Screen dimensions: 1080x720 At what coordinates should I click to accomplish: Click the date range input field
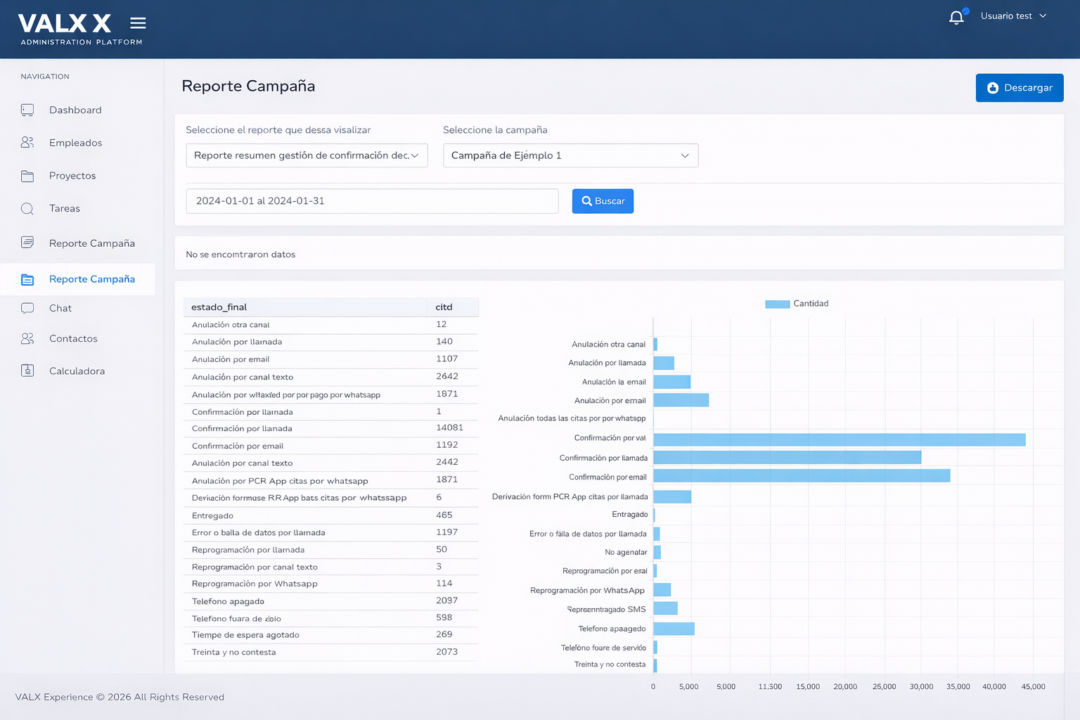pyautogui.click(x=372, y=201)
